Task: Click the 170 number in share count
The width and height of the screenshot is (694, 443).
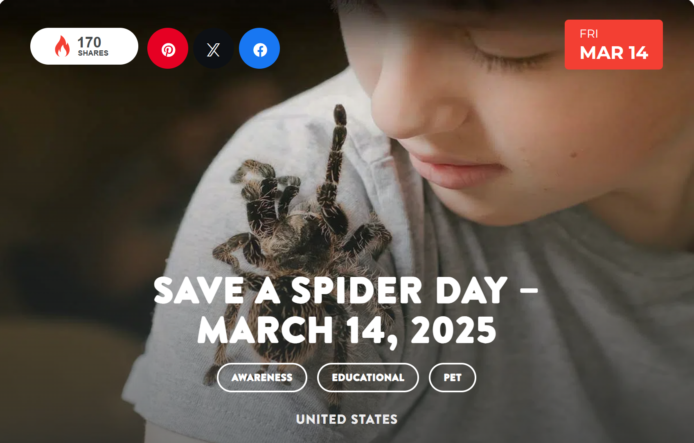Action: tap(89, 42)
